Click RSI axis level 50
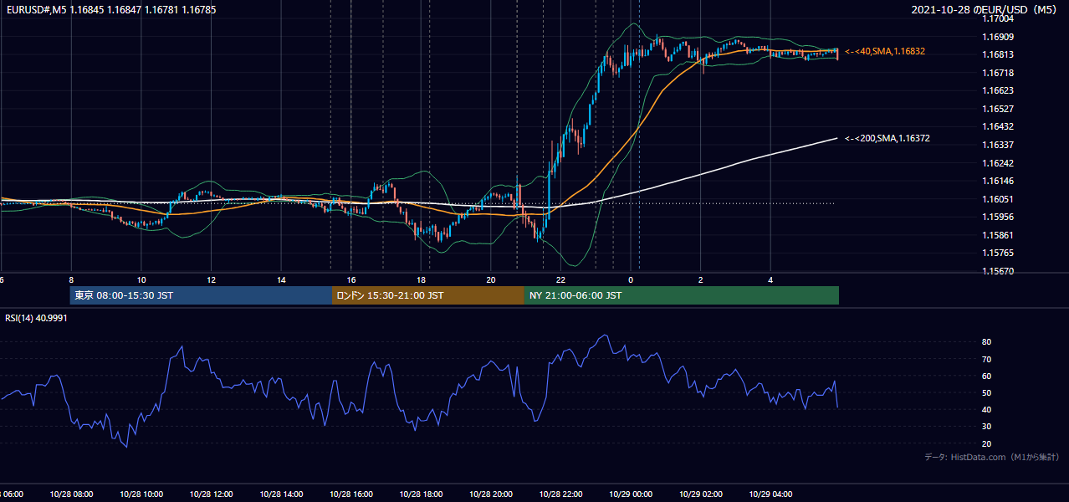The width and height of the screenshot is (1069, 502). (987, 392)
